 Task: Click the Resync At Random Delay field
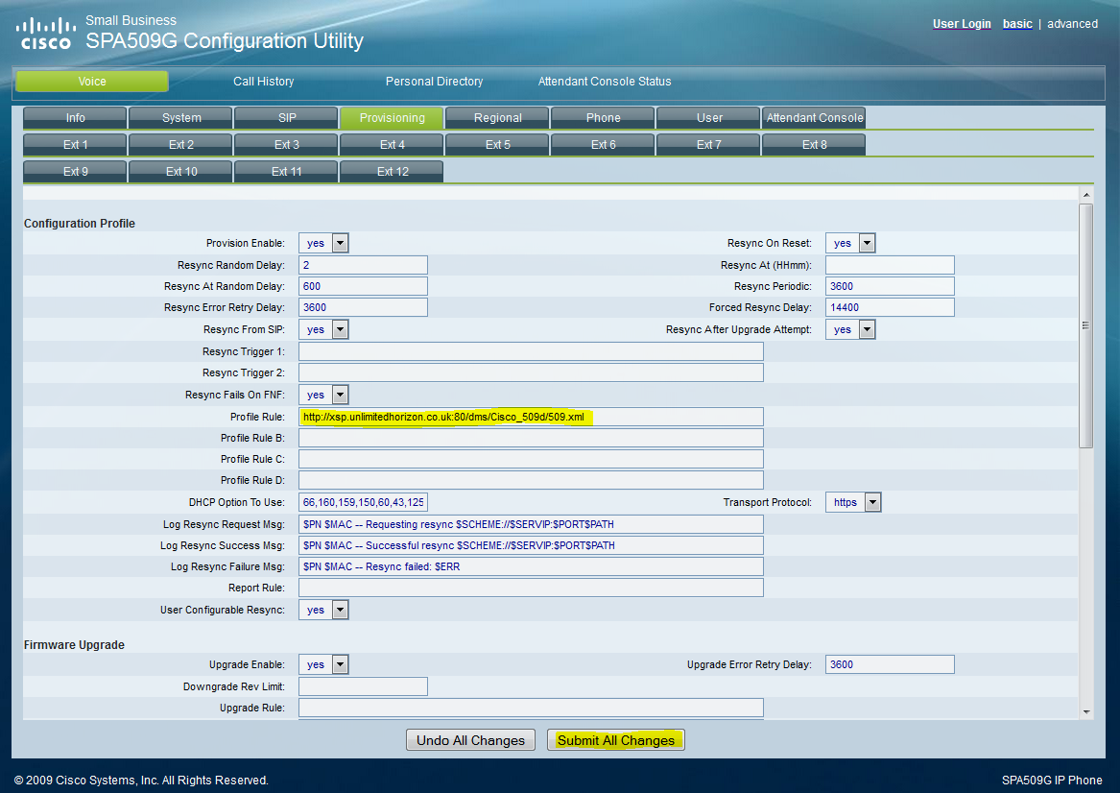pyautogui.click(x=363, y=286)
